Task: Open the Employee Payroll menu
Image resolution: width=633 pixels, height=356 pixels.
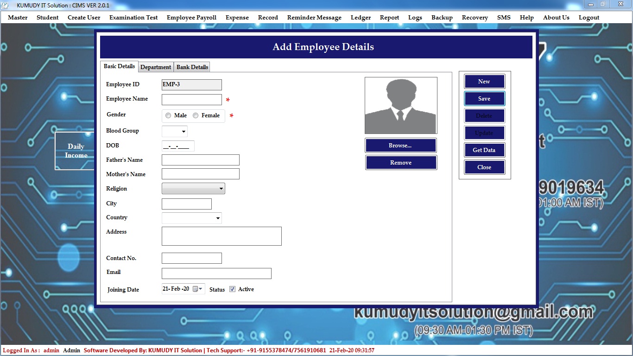Action: tap(191, 18)
